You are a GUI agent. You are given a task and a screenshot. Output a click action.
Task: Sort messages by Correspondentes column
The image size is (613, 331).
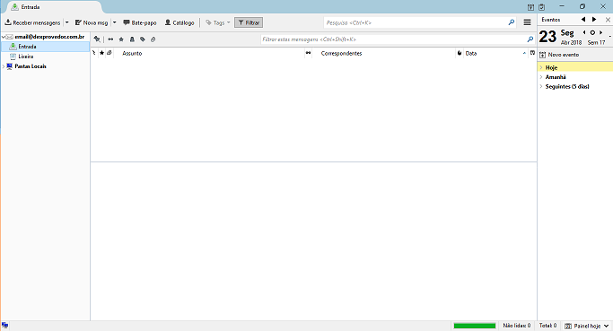(x=341, y=53)
